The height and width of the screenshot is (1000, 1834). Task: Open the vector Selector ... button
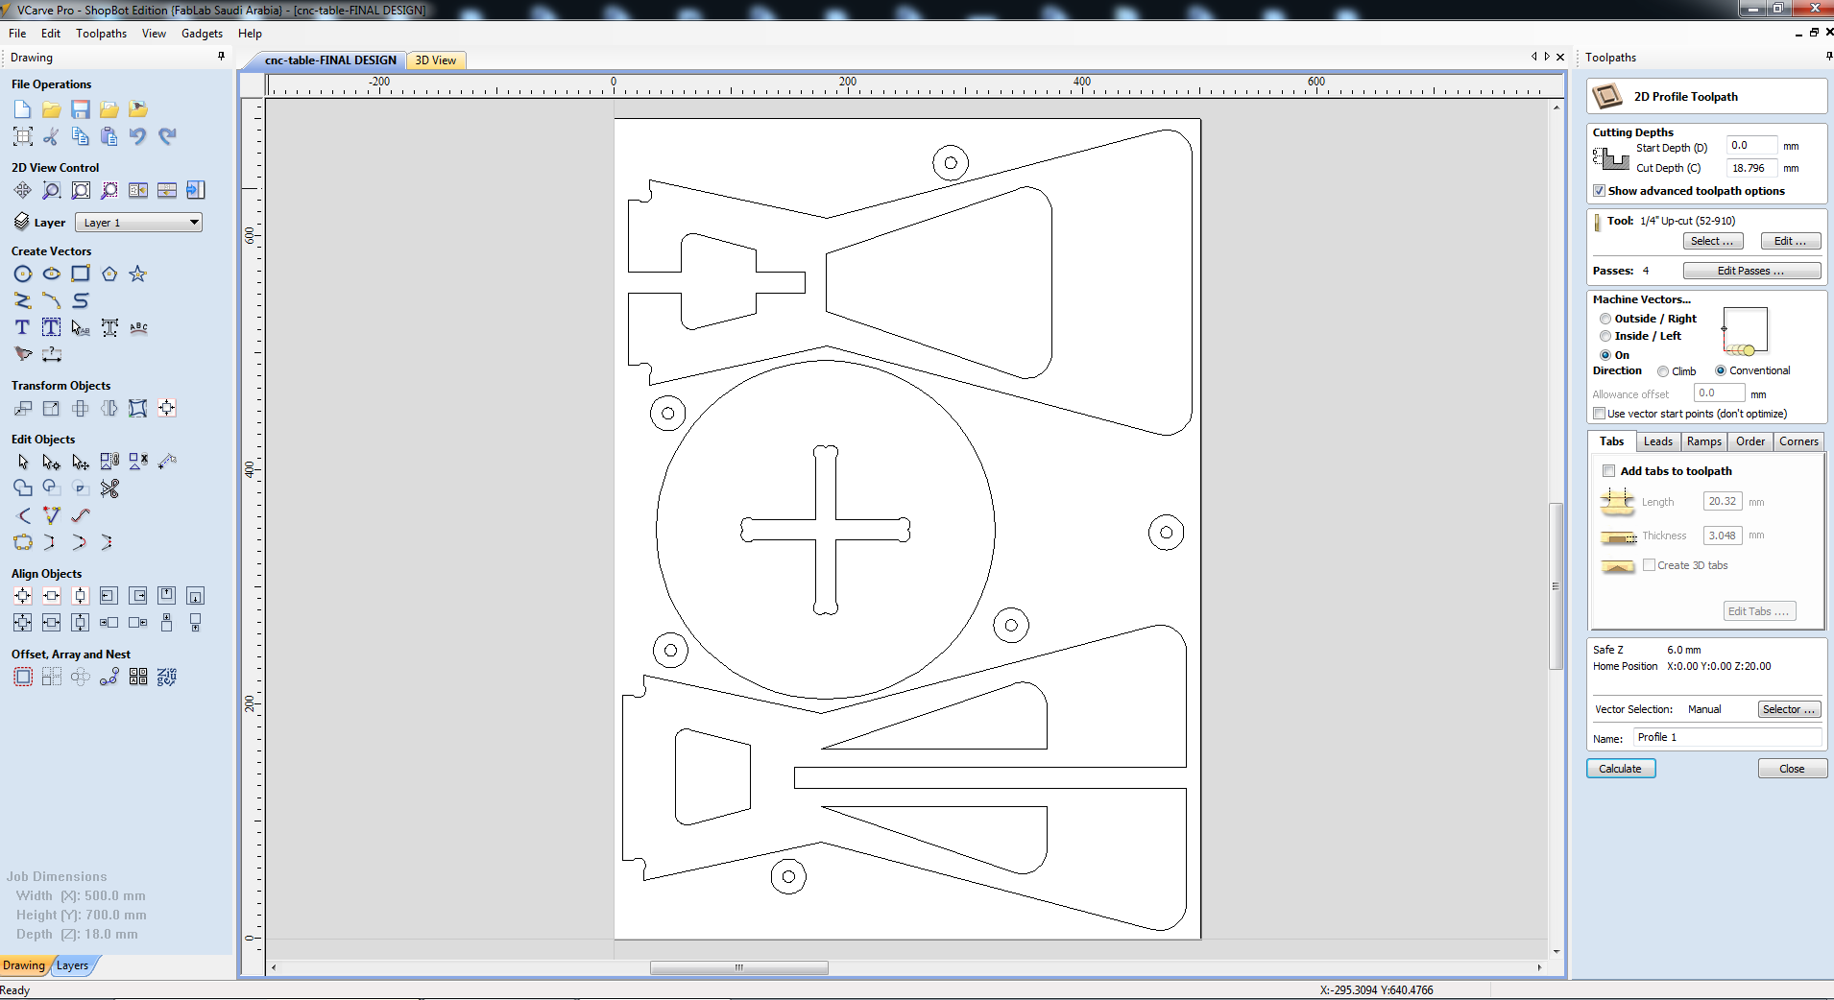coord(1790,709)
